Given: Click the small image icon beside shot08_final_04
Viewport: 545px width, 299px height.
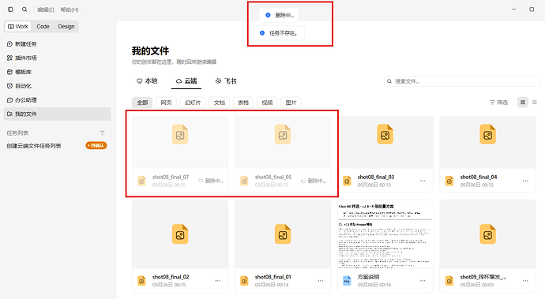Looking at the screenshot, I should [449, 181].
